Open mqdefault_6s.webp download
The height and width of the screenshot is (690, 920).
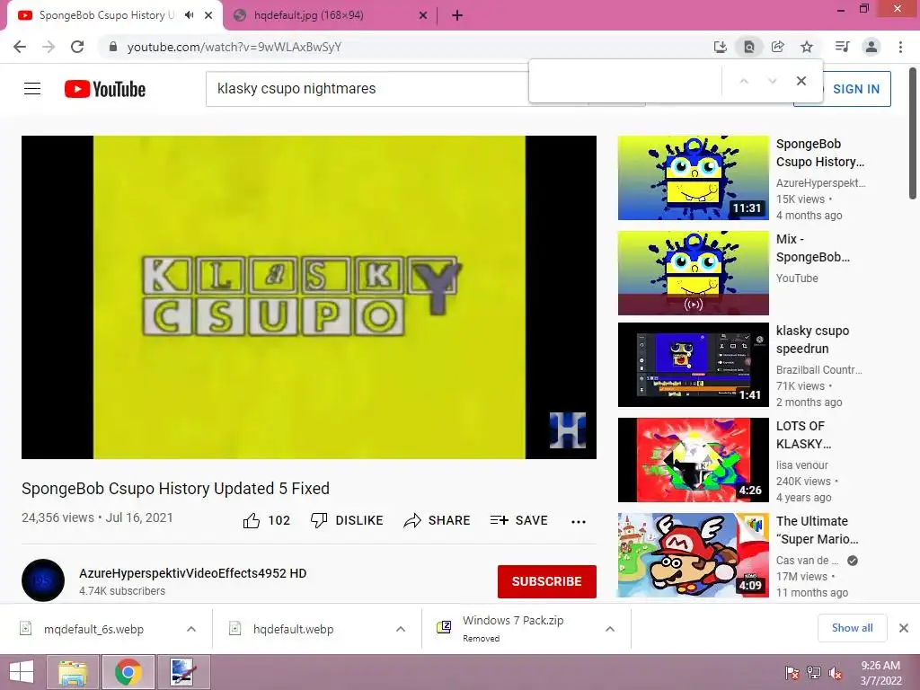point(93,629)
